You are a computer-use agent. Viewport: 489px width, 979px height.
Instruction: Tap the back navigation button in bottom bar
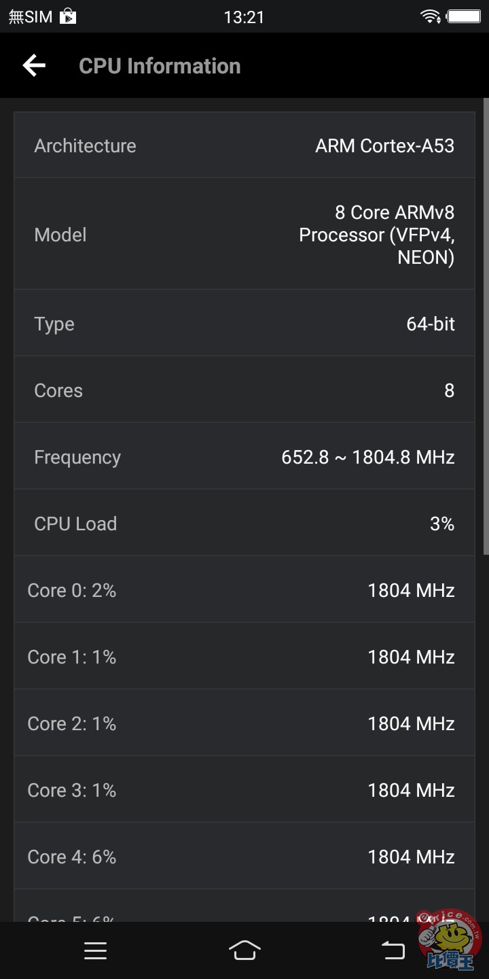pyautogui.click(x=393, y=950)
